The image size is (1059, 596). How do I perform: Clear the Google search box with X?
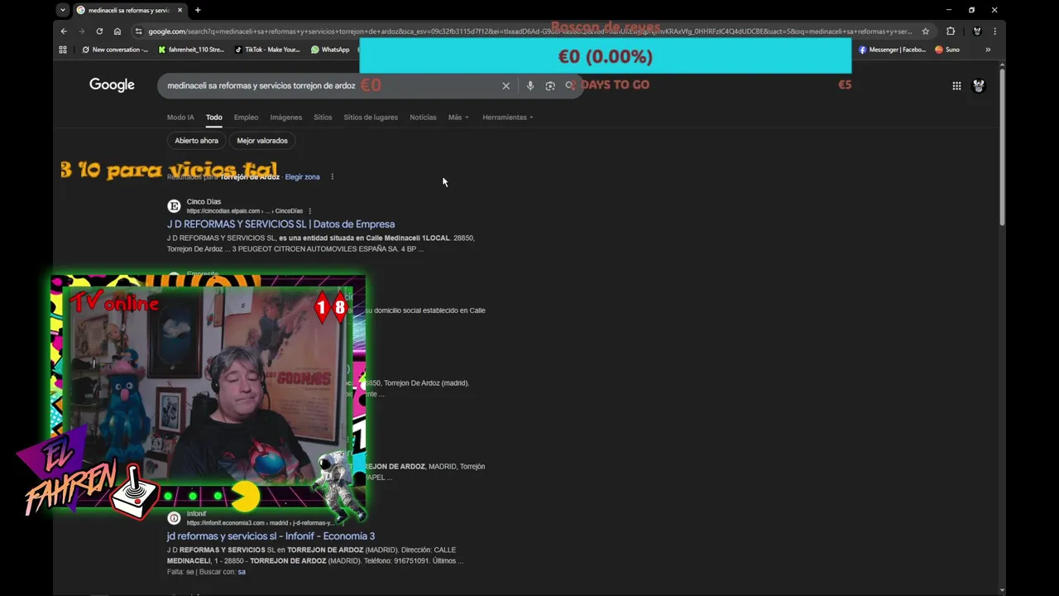coord(506,85)
